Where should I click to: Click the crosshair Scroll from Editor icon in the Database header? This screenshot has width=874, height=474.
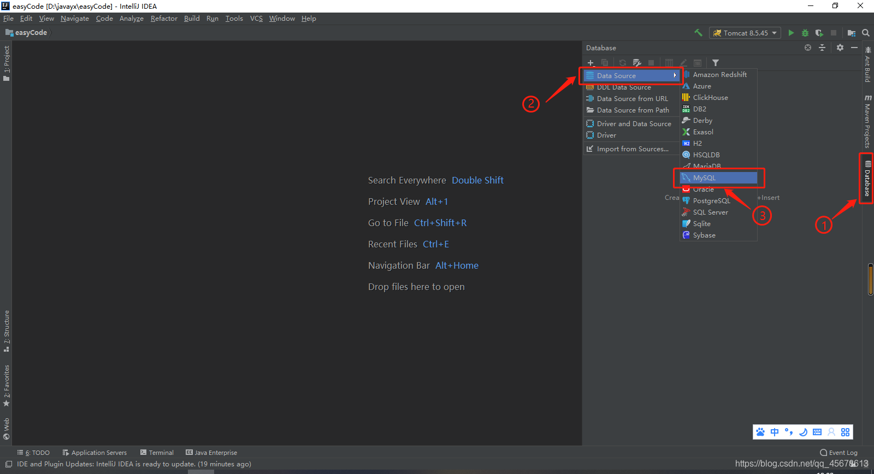(x=808, y=48)
